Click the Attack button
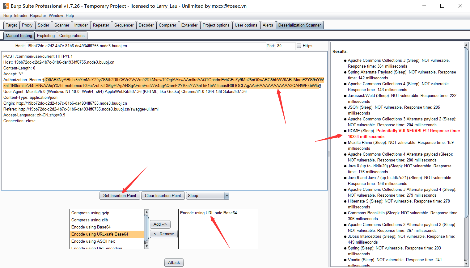 174,263
